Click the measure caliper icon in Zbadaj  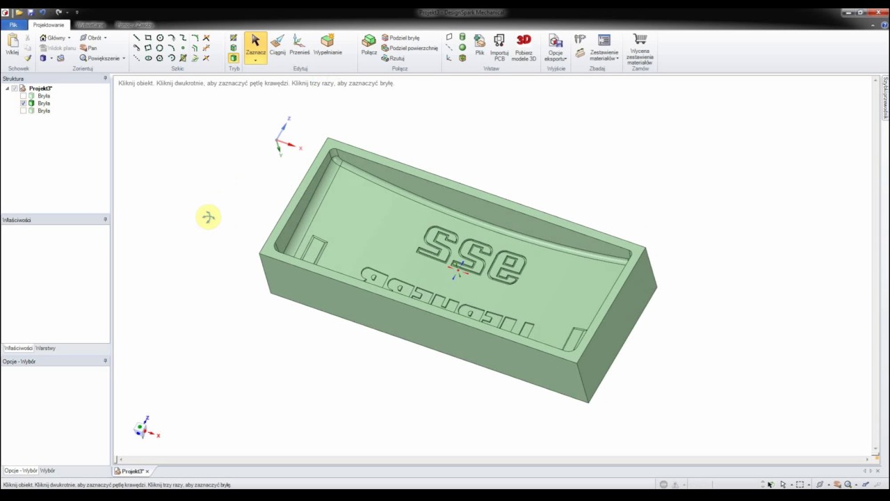pyautogui.click(x=580, y=39)
